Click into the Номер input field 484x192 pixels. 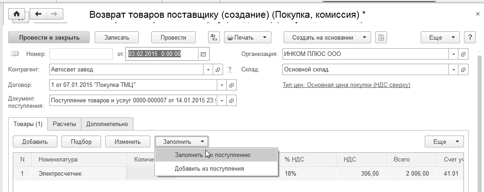pos(81,54)
